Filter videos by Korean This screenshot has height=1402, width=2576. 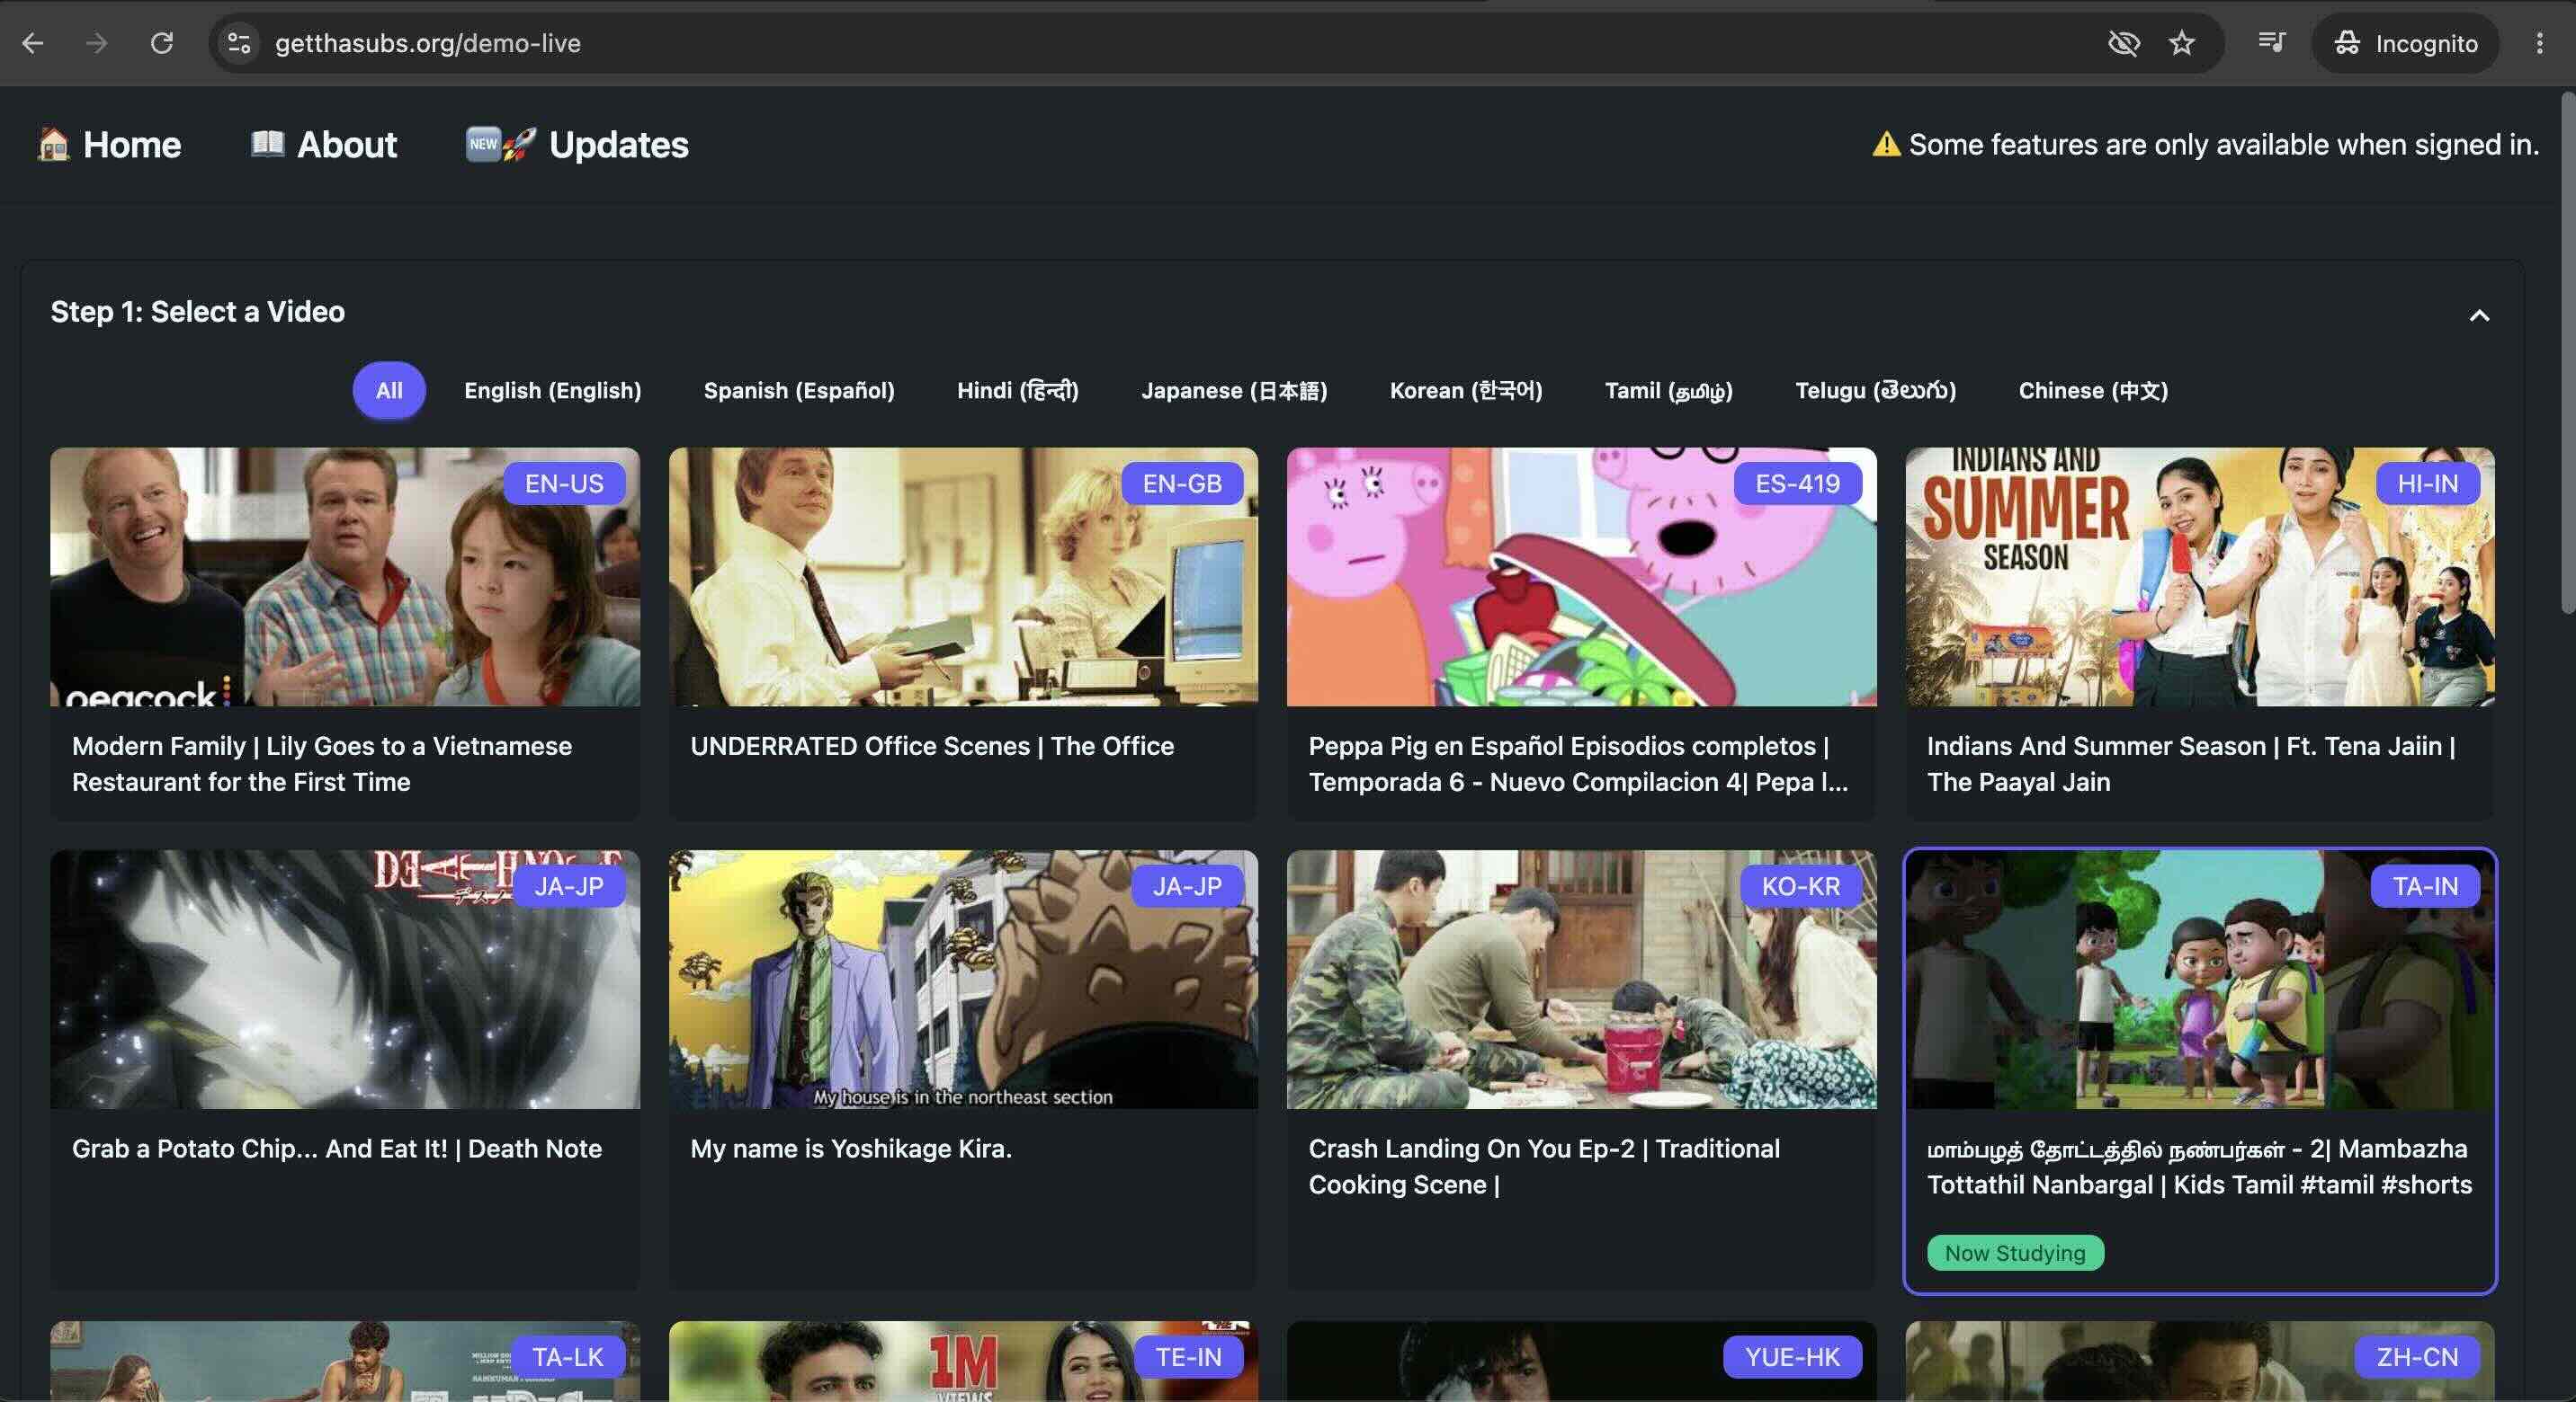tap(1466, 390)
